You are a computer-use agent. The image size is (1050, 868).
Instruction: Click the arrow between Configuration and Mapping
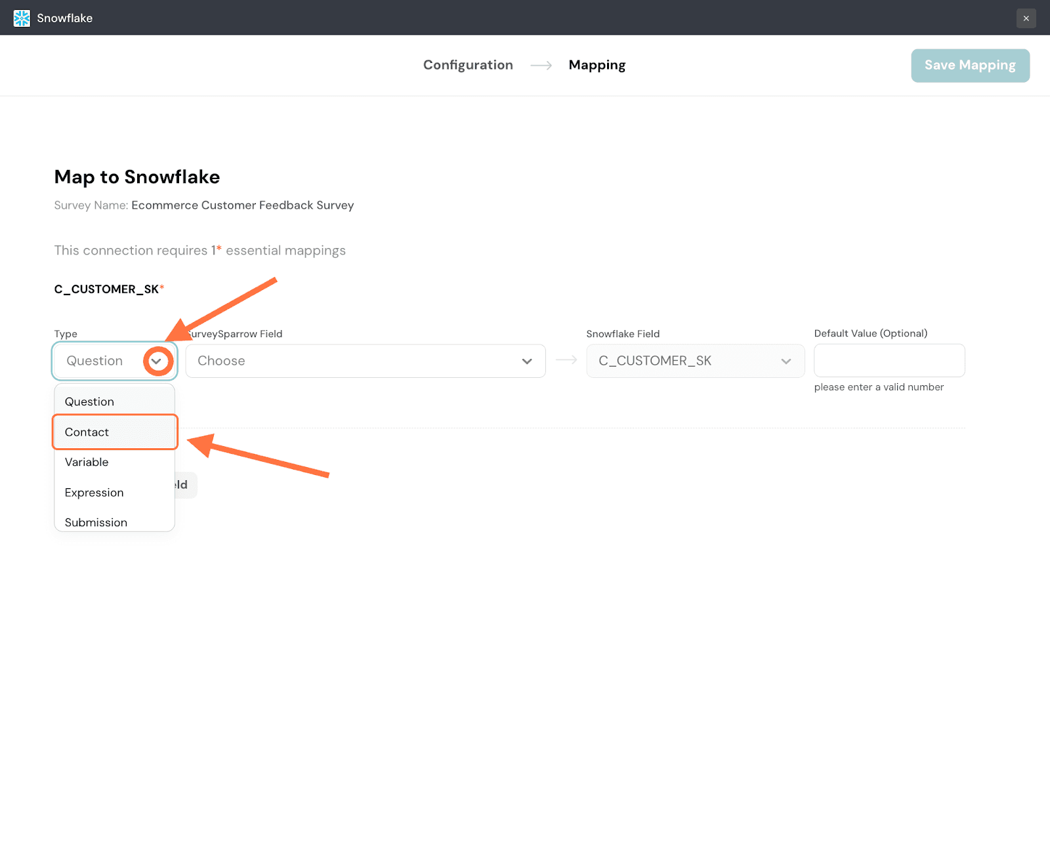tap(541, 66)
